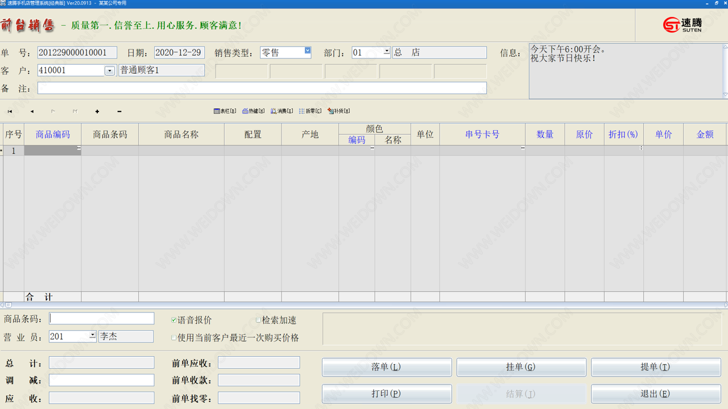Open the 表栏 column settings tool
728x409 pixels.
point(225,111)
